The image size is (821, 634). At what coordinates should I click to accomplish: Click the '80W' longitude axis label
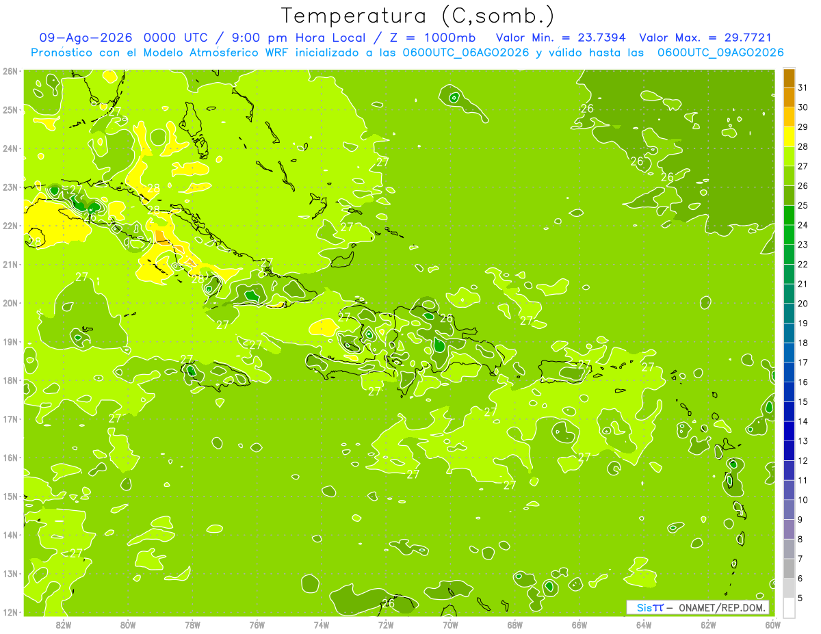(x=128, y=624)
